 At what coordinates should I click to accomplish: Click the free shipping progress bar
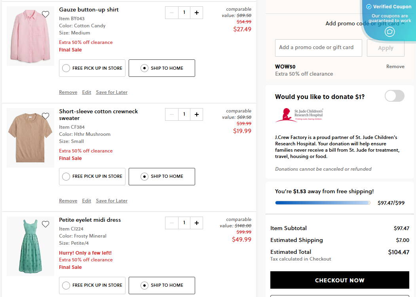(x=323, y=203)
